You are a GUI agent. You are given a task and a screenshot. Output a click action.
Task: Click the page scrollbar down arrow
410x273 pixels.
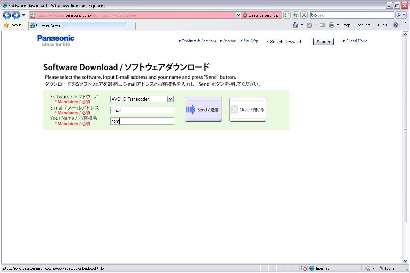405,261
